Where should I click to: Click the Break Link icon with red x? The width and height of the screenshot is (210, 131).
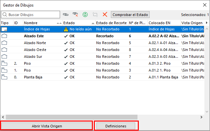point(75,14)
